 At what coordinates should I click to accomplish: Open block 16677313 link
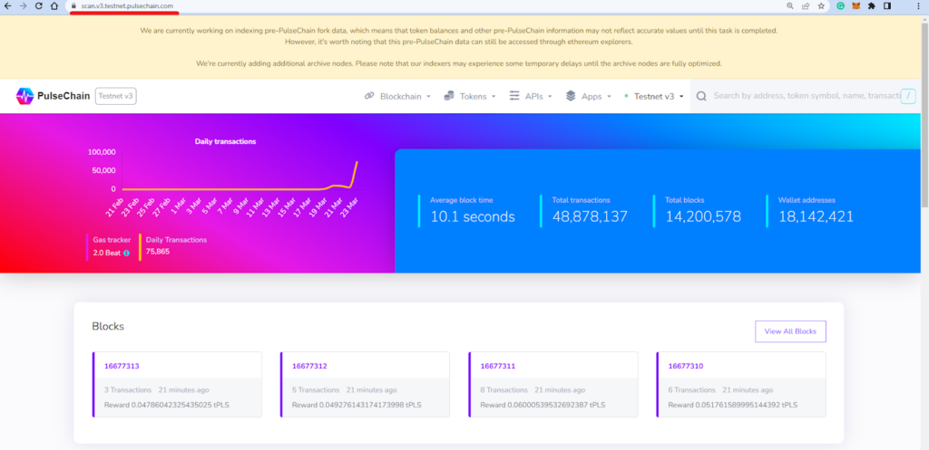[x=122, y=366]
